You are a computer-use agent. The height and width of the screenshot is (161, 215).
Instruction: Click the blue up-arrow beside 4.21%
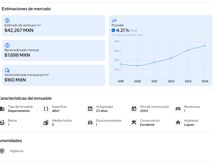[113, 30]
